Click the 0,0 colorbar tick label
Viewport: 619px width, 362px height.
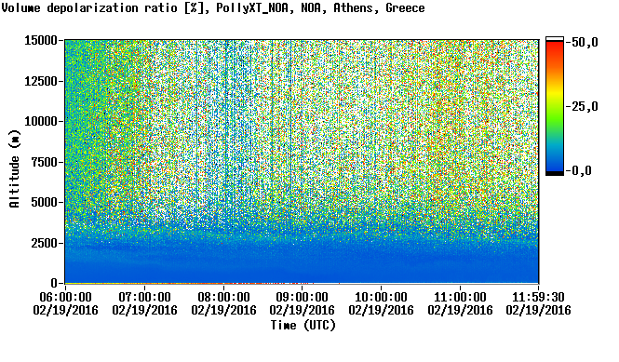[582, 170]
